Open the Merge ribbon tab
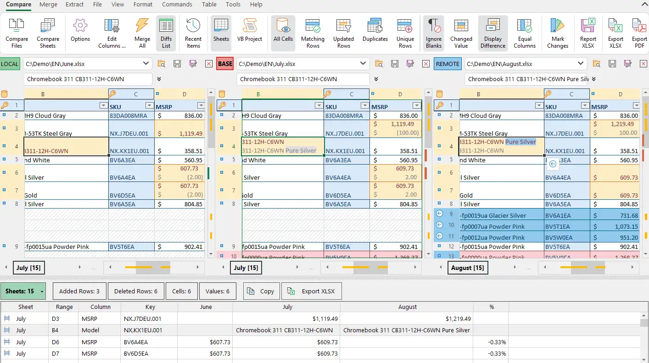 click(49, 5)
